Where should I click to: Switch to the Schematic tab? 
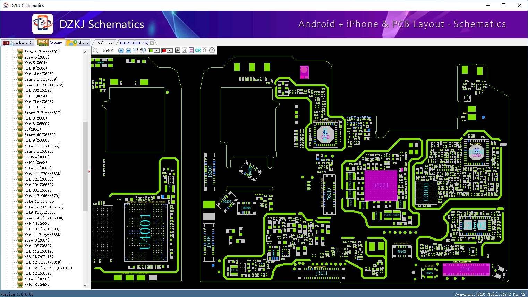click(x=18, y=43)
